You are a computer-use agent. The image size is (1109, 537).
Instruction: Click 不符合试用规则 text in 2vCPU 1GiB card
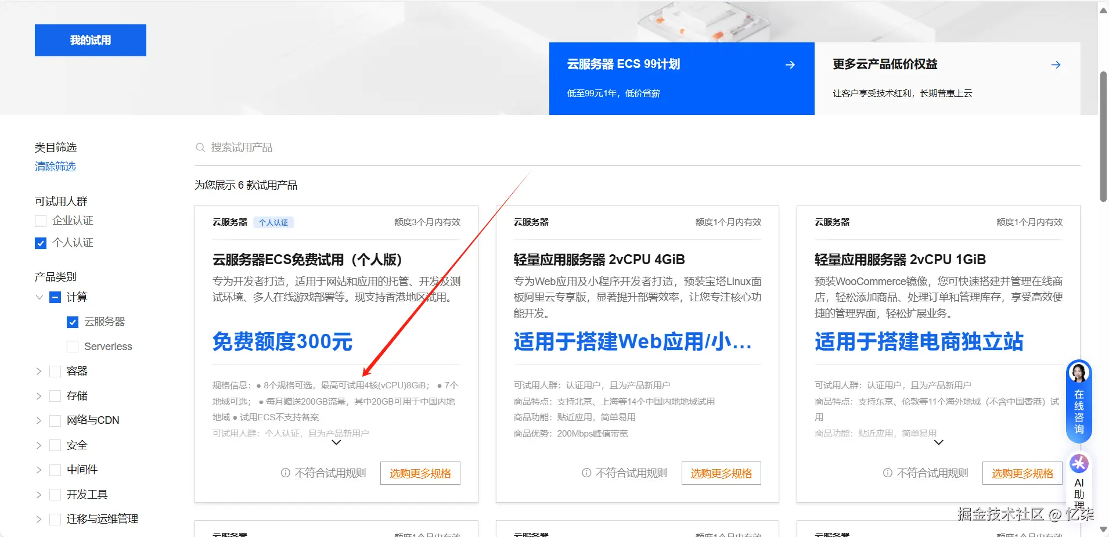click(x=932, y=473)
